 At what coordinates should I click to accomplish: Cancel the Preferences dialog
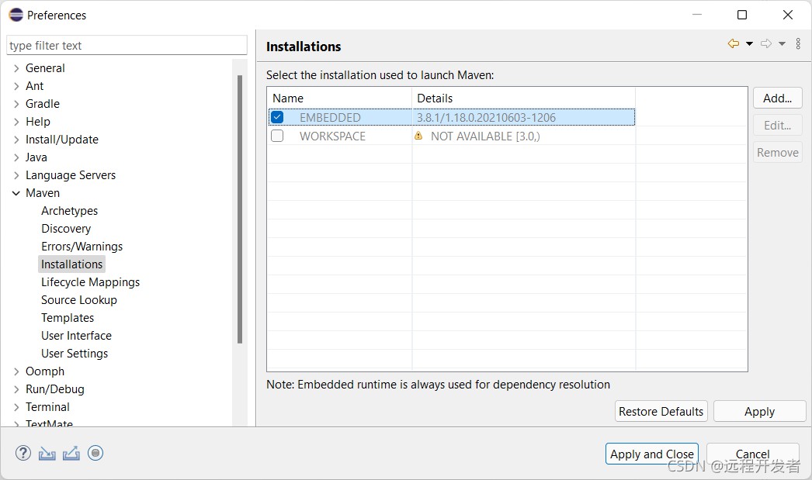(752, 454)
